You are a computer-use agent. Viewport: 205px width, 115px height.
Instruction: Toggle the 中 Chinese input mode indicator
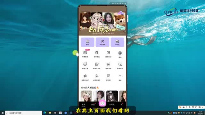(184, 107)
